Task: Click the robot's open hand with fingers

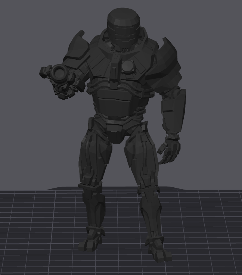Action: tap(169, 151)
